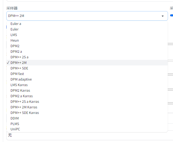The width and height of the screenshot is (173, 142).
Task: Select Euler a sampler
Action: pyautogui.click(x=16, y=24)
